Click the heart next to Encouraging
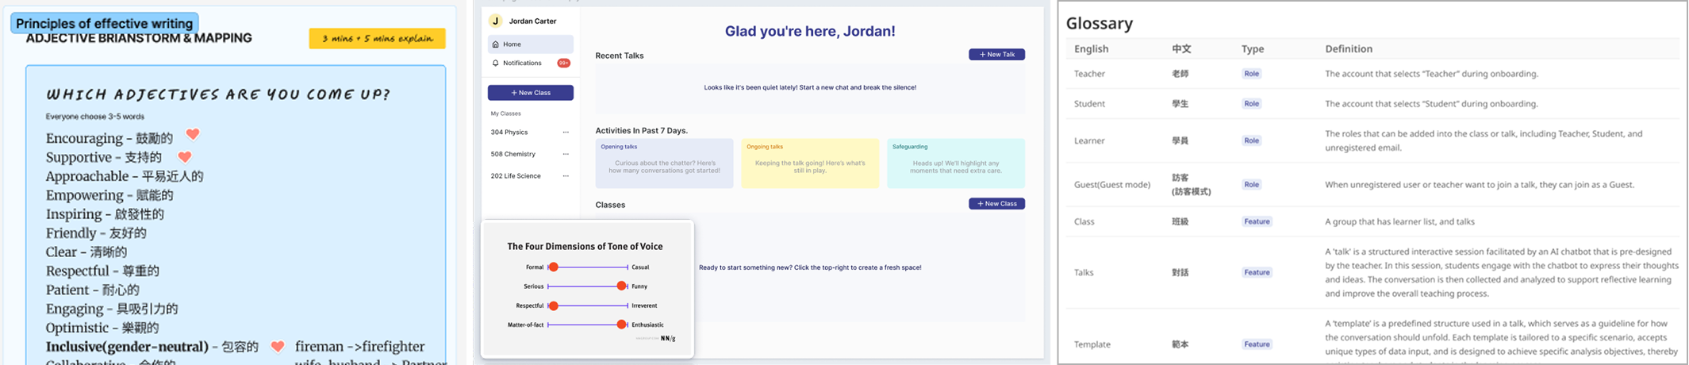The width and height of the screenshot is (1689, 365). pyautogui.click(x=193, y=135)
